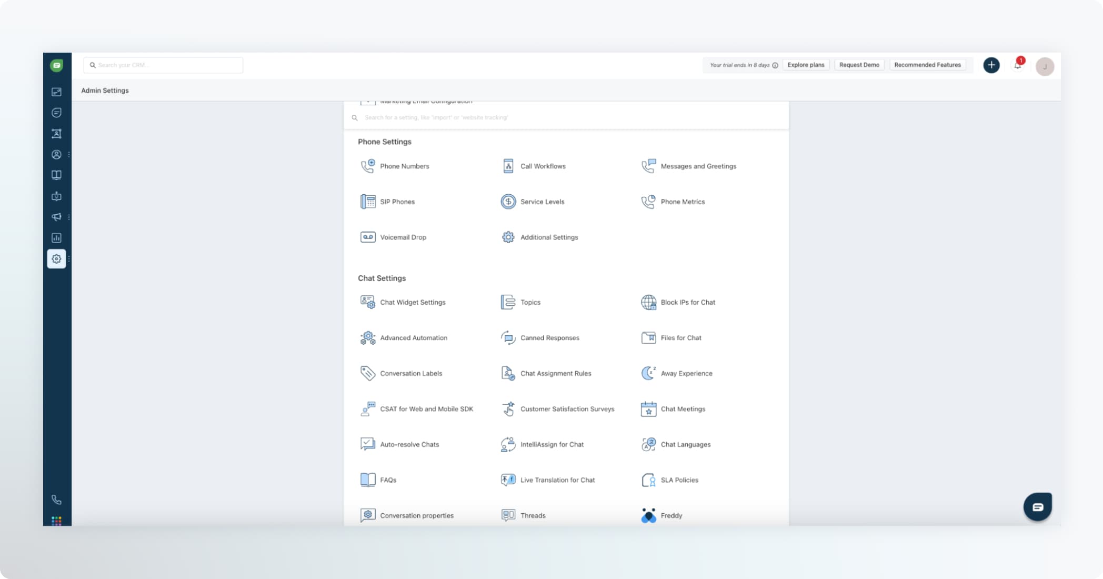The height and width of the screenshot is (579, 1103).
Task: Click Recommended Features button
Action: point(927,65)
